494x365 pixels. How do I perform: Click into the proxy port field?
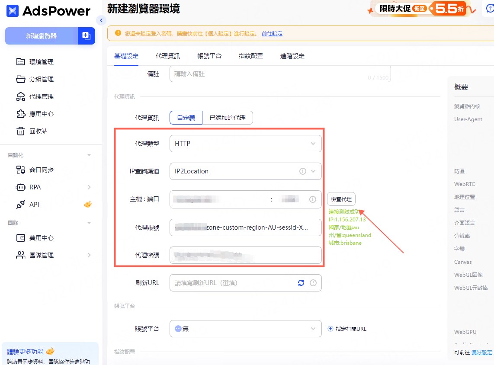coord(290,199)
